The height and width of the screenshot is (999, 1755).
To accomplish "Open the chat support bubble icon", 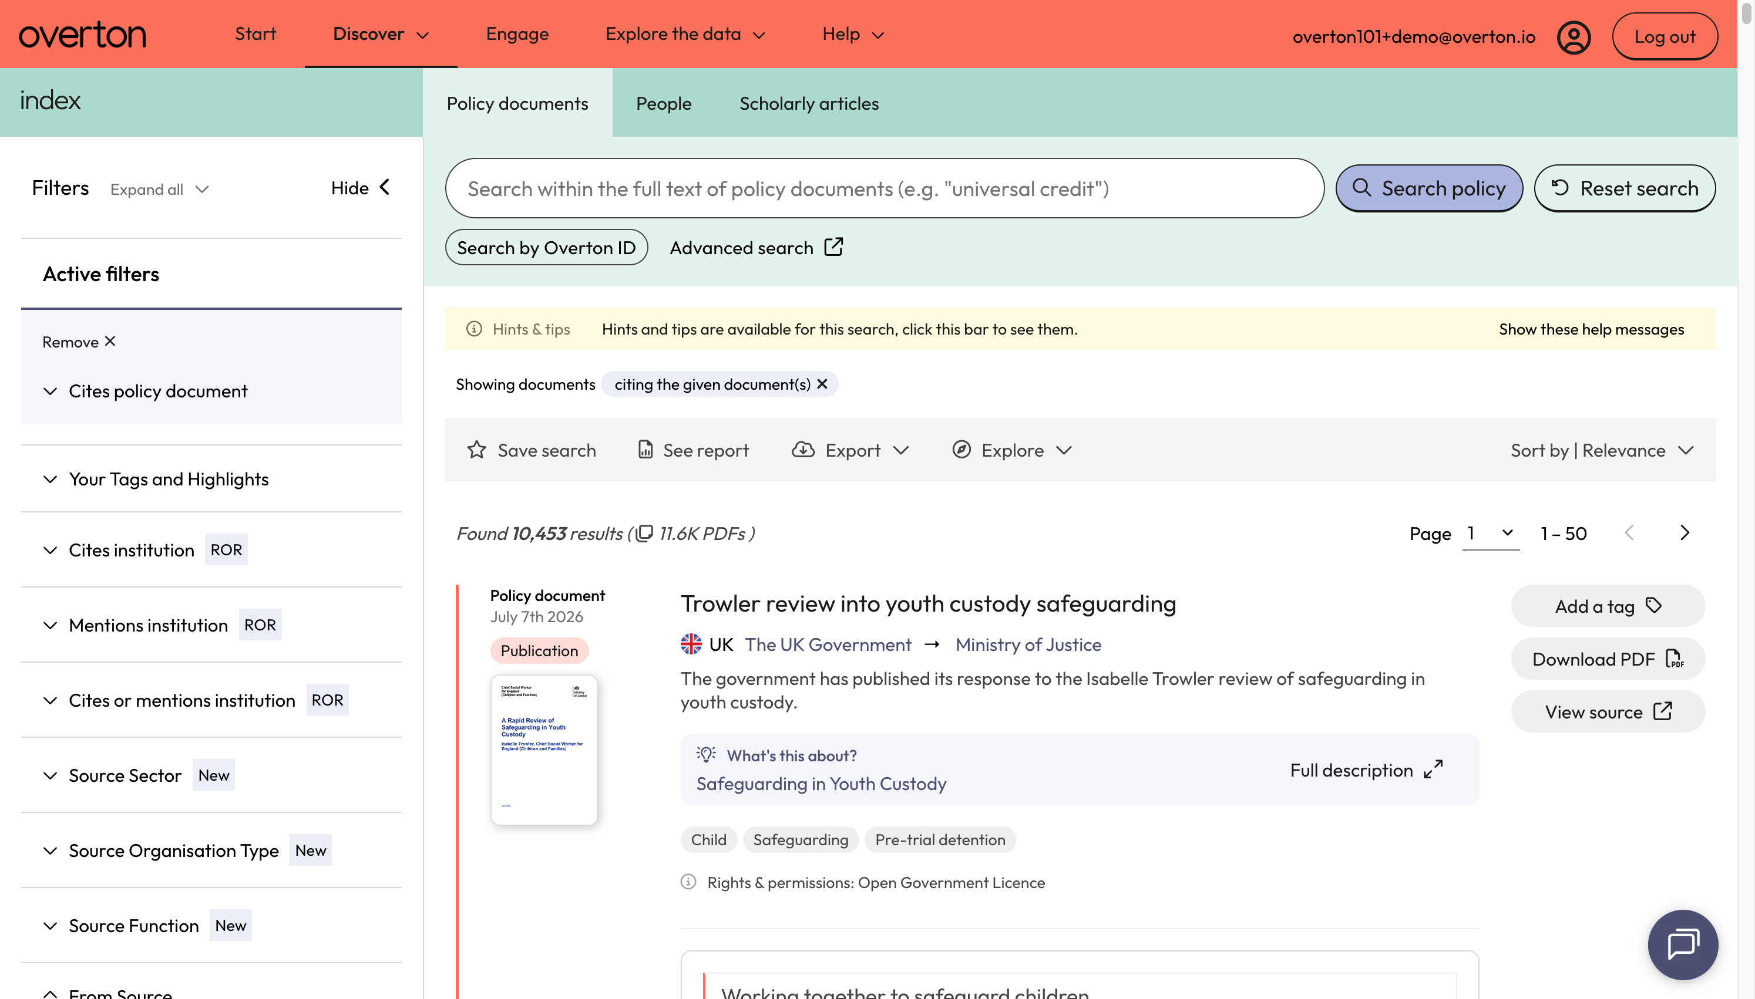I will click(1682, 944).
